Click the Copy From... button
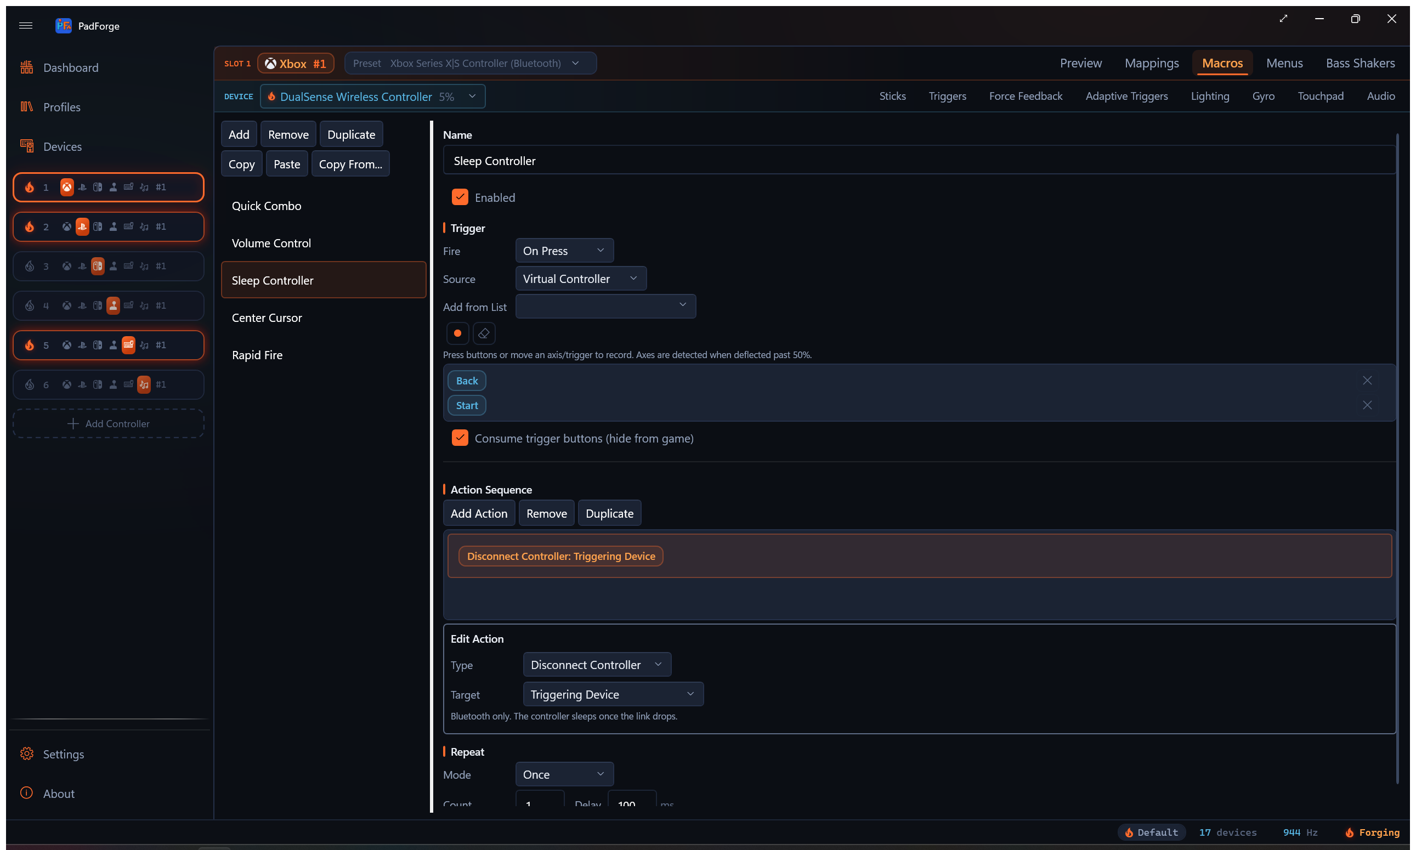Screen dimensions: 1416x850 click(x=350, y=165)
